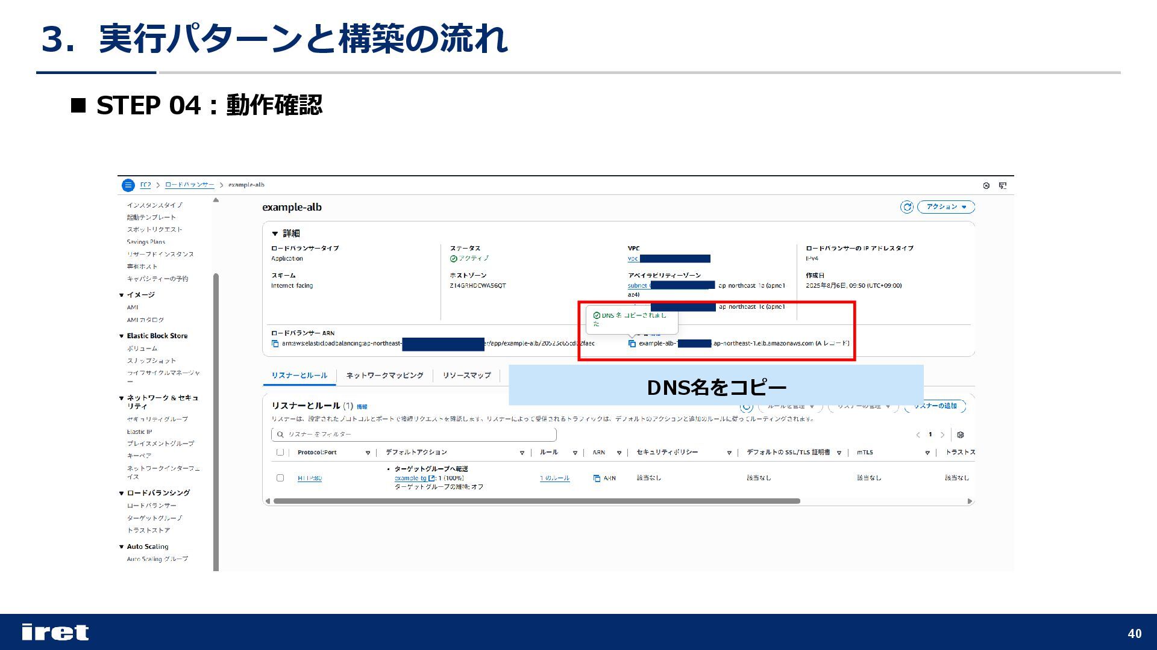Focus the リスナーをフィルター search field
The height and width of the screenshot is (650, 1157).
click(413, 434)
